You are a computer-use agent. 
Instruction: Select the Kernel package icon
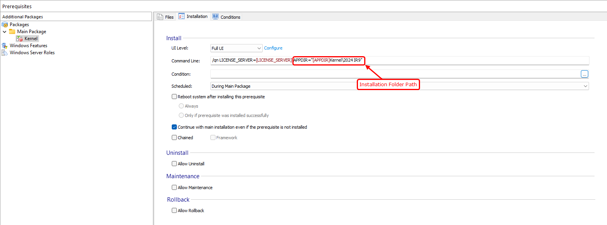click(x=20, y=39)
